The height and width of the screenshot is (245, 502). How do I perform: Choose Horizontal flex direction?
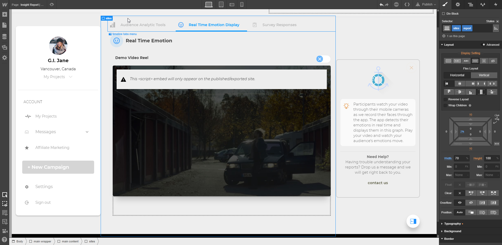coord(457,75)
